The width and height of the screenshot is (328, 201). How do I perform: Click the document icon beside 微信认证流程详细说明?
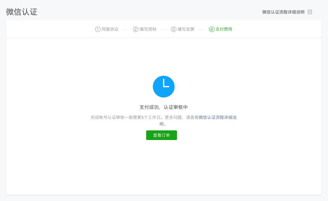tap(310, 12)
